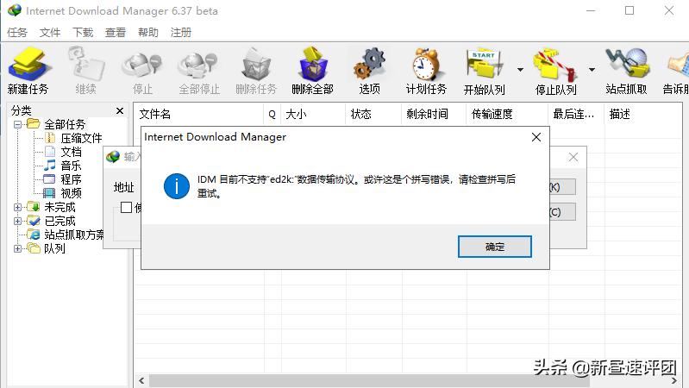Expand the 未完成 tree node
Screen dimensions: 689x388
click(17, 207)
